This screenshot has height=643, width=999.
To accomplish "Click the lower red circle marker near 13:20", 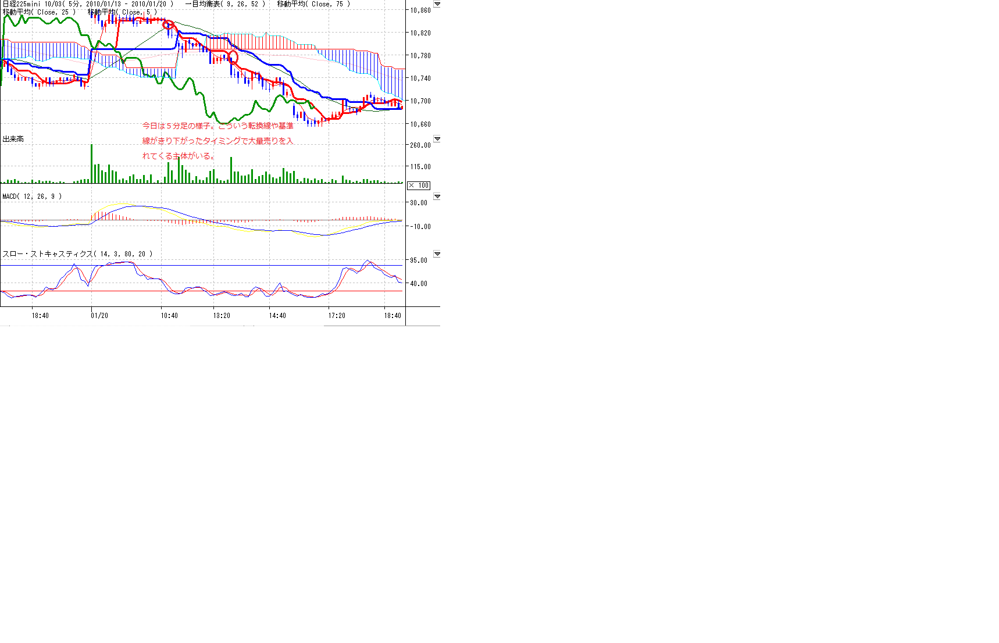I will (x=234, y=57).
